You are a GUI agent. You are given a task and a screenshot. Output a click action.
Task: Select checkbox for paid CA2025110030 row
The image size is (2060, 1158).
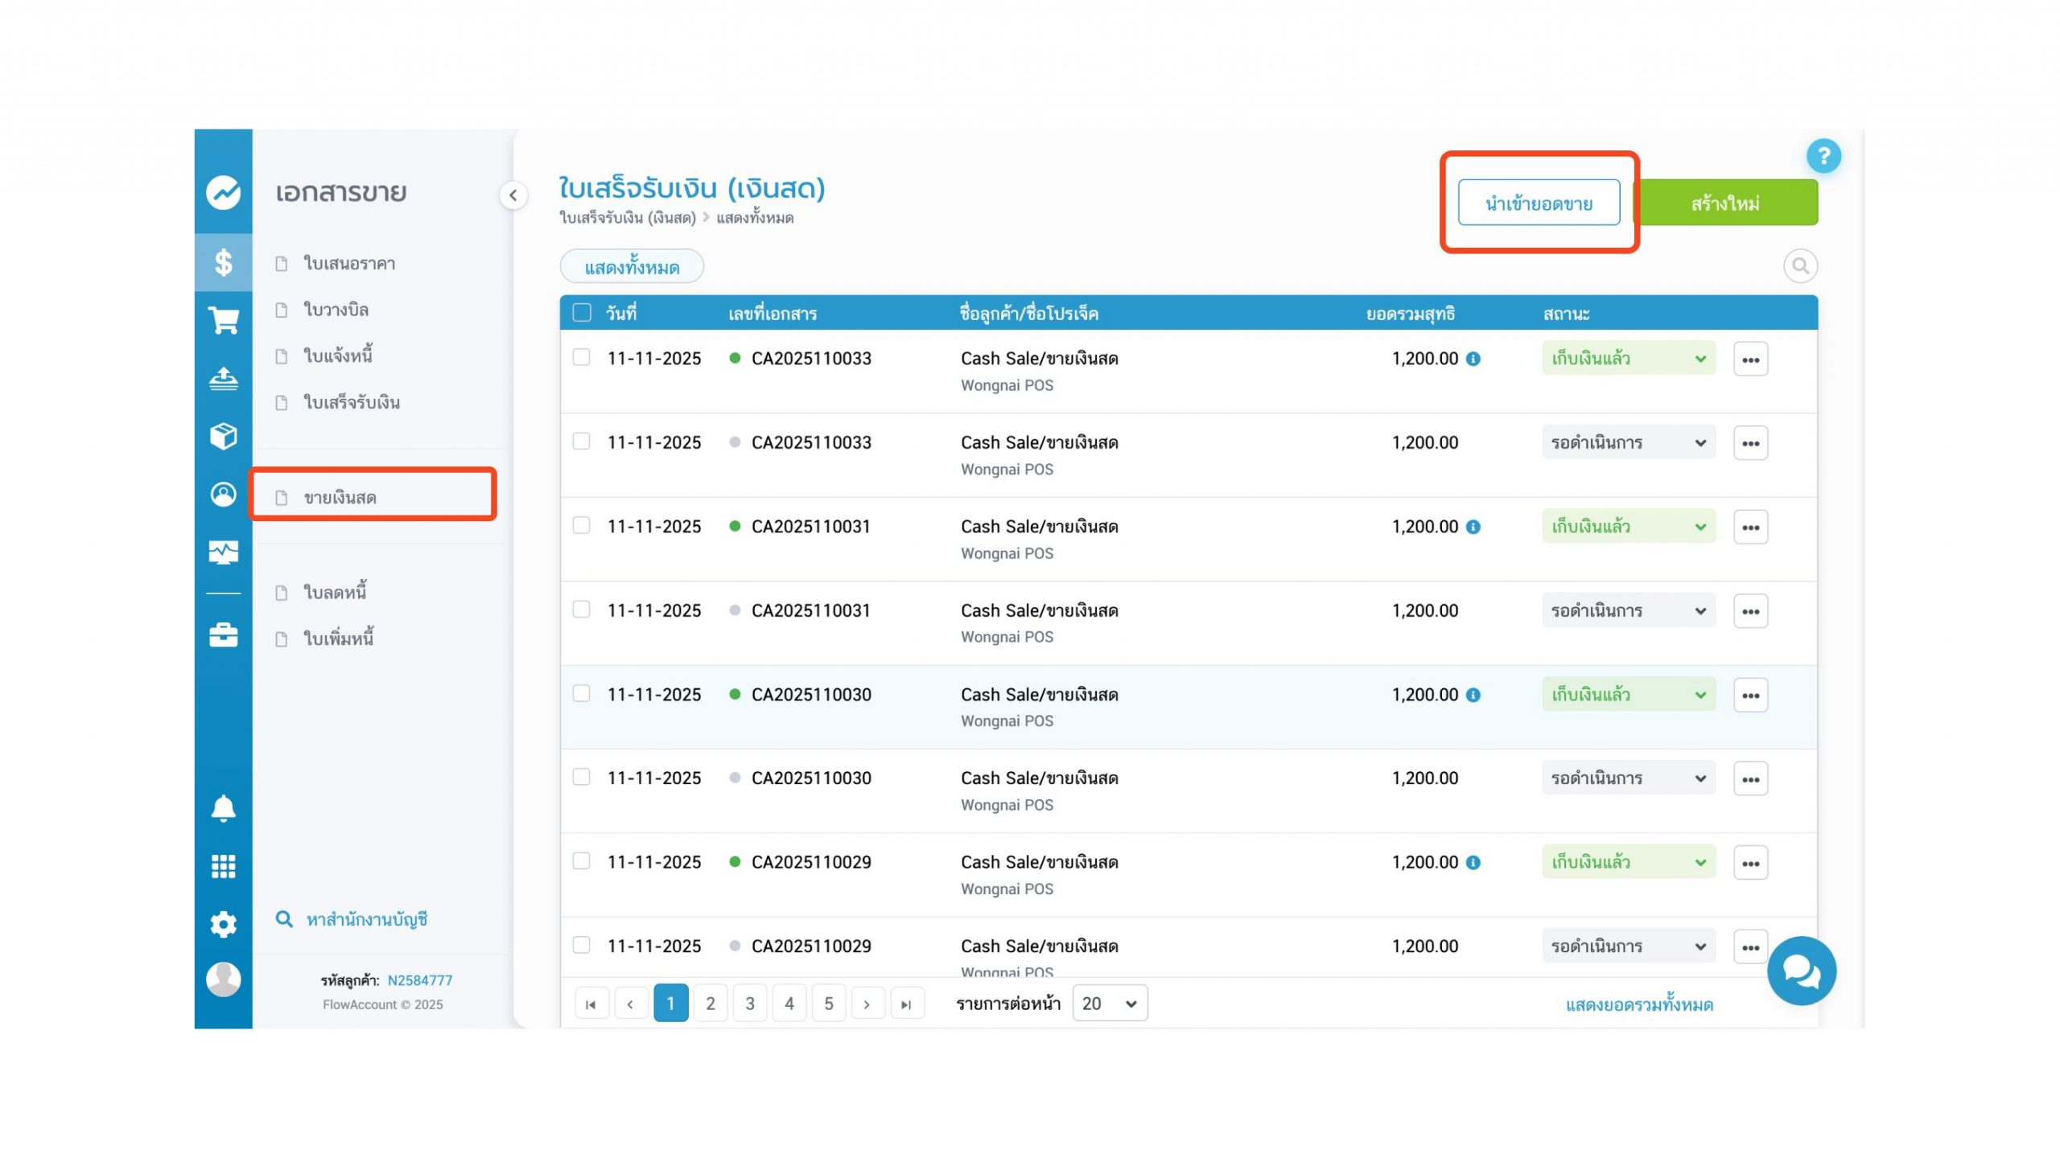581,693
